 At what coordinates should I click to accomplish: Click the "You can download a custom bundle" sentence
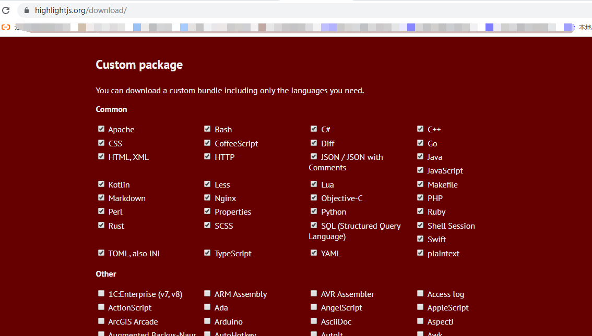click(x=230, y=91)
